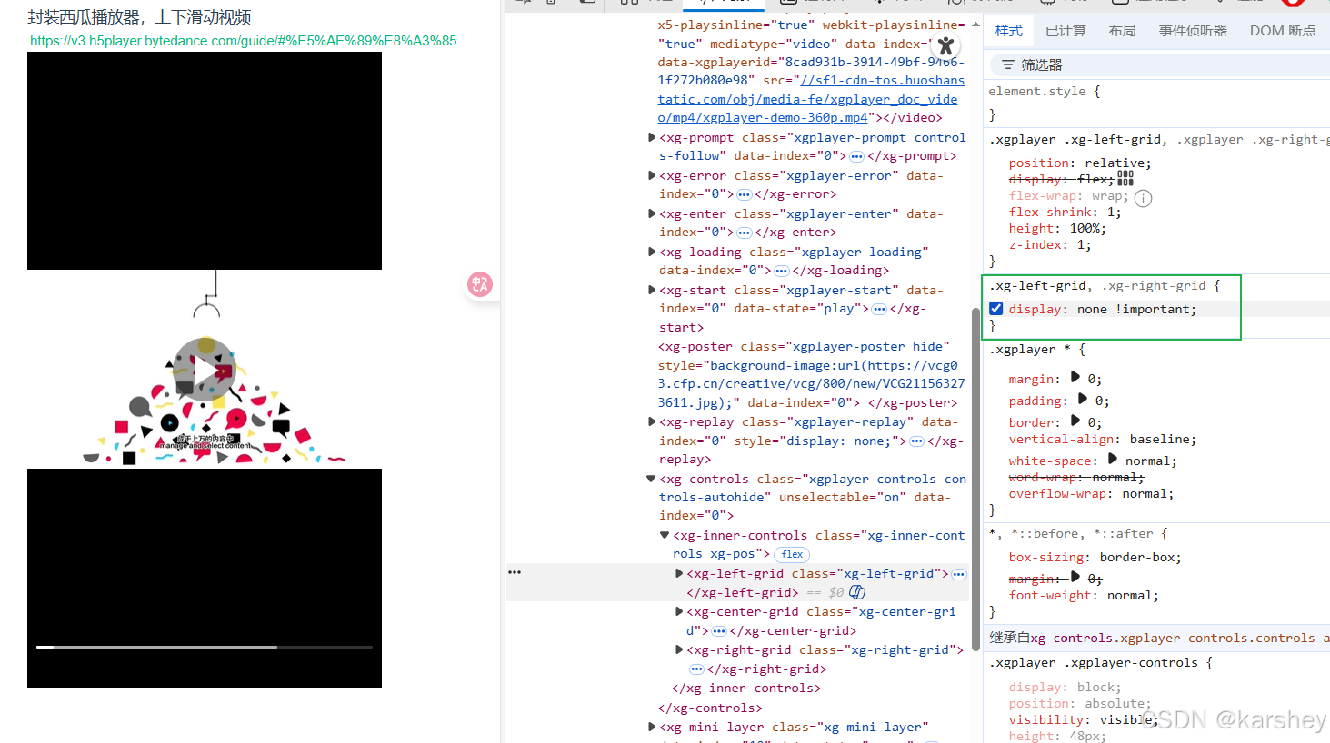Screen dimensions: 1330x743
Task: Click the ellipsis badge in the xg-enter node
Action: tap(744, 233)
